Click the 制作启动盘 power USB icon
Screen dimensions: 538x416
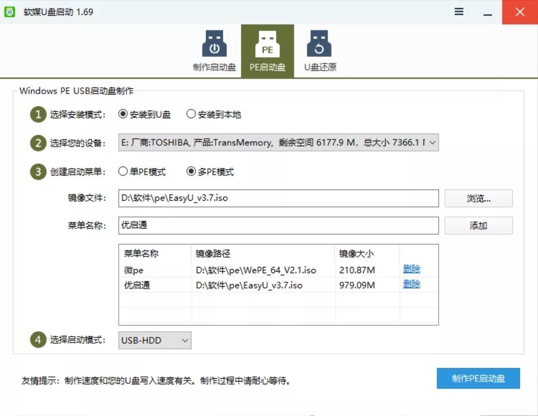[214, 45]
